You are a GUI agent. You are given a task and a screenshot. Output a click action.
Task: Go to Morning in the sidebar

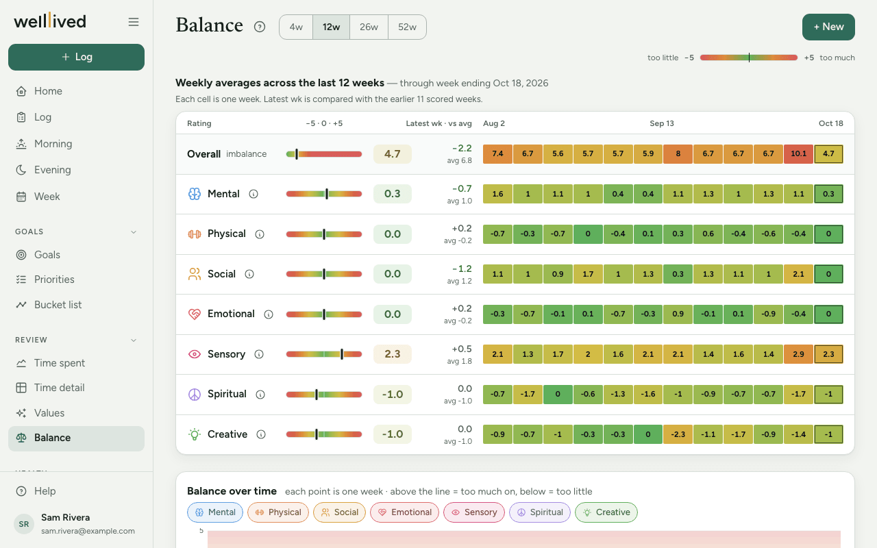tap(76, 144)
